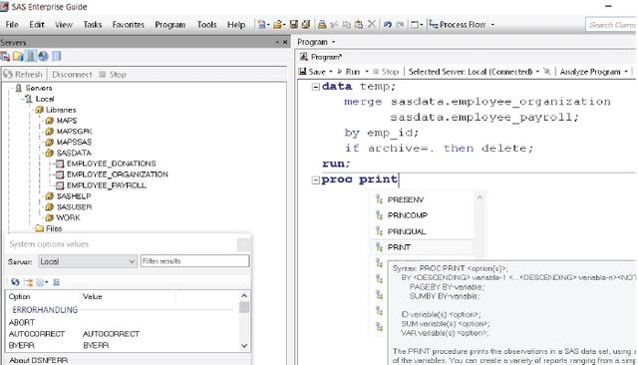Screen dimensions: 638x365
Task: Click the Save floppy icon in main toolbar
Action: (294, 24)
